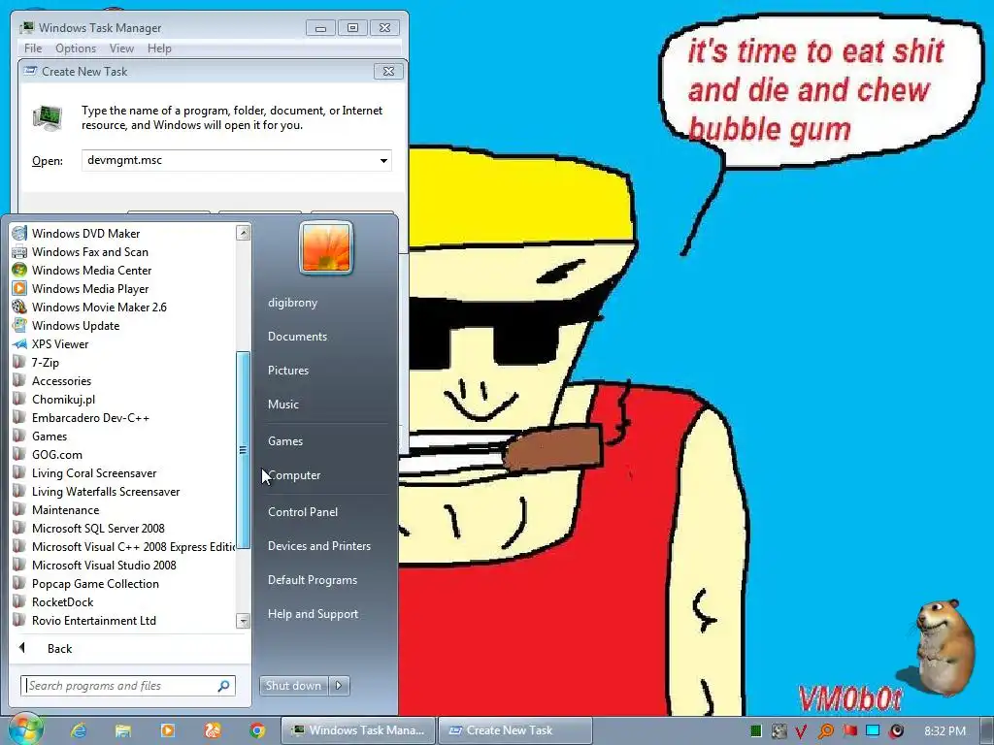Switch to Create New Task taskbar button

(x=514, y=730)
